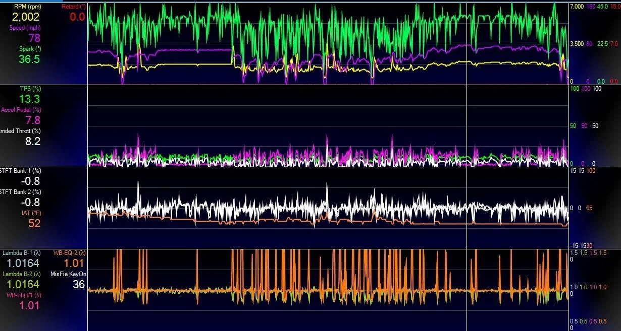This screenshot has width=621, height=331.
Task: Click the RPM value 2,002
Action: click(26, 17)
